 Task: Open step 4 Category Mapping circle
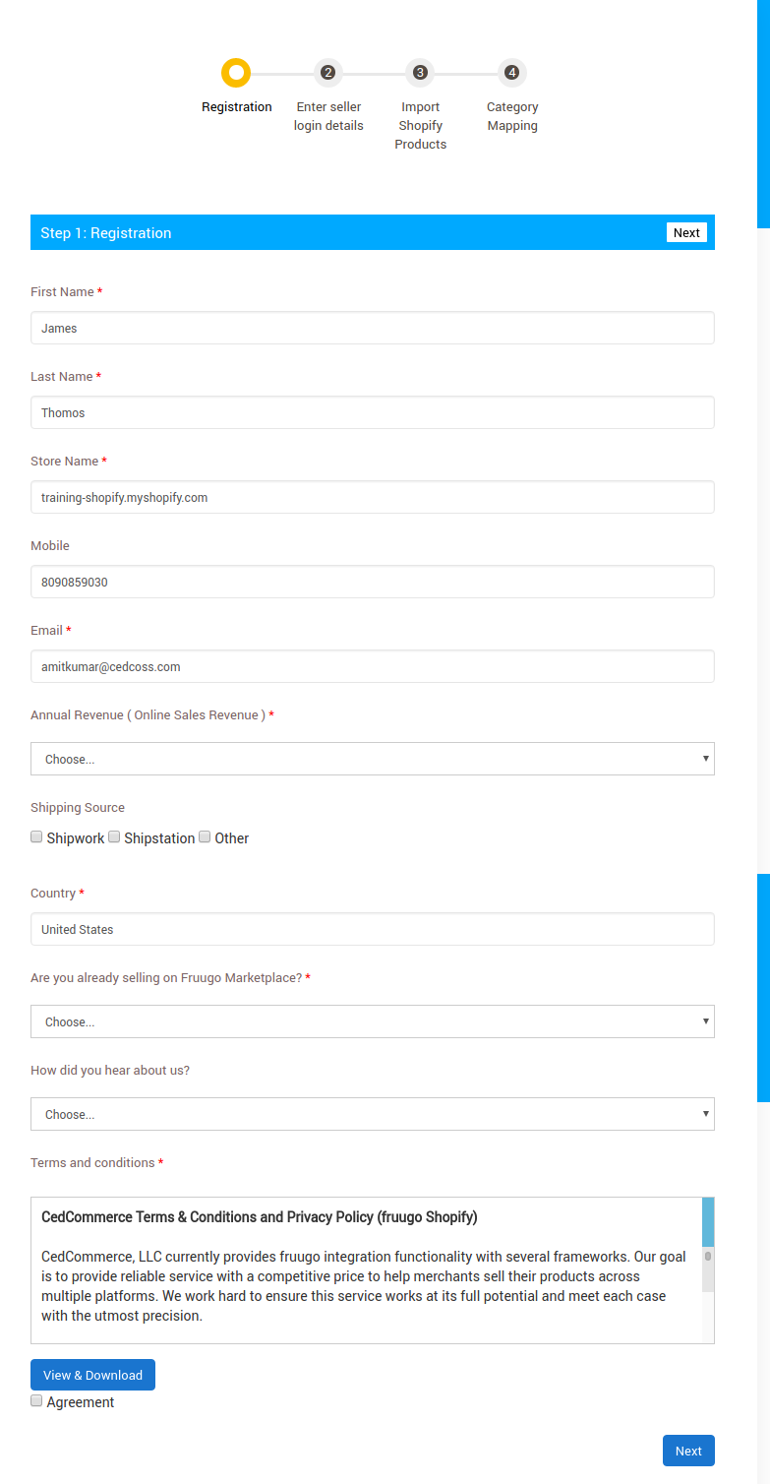tap(511, 73)
